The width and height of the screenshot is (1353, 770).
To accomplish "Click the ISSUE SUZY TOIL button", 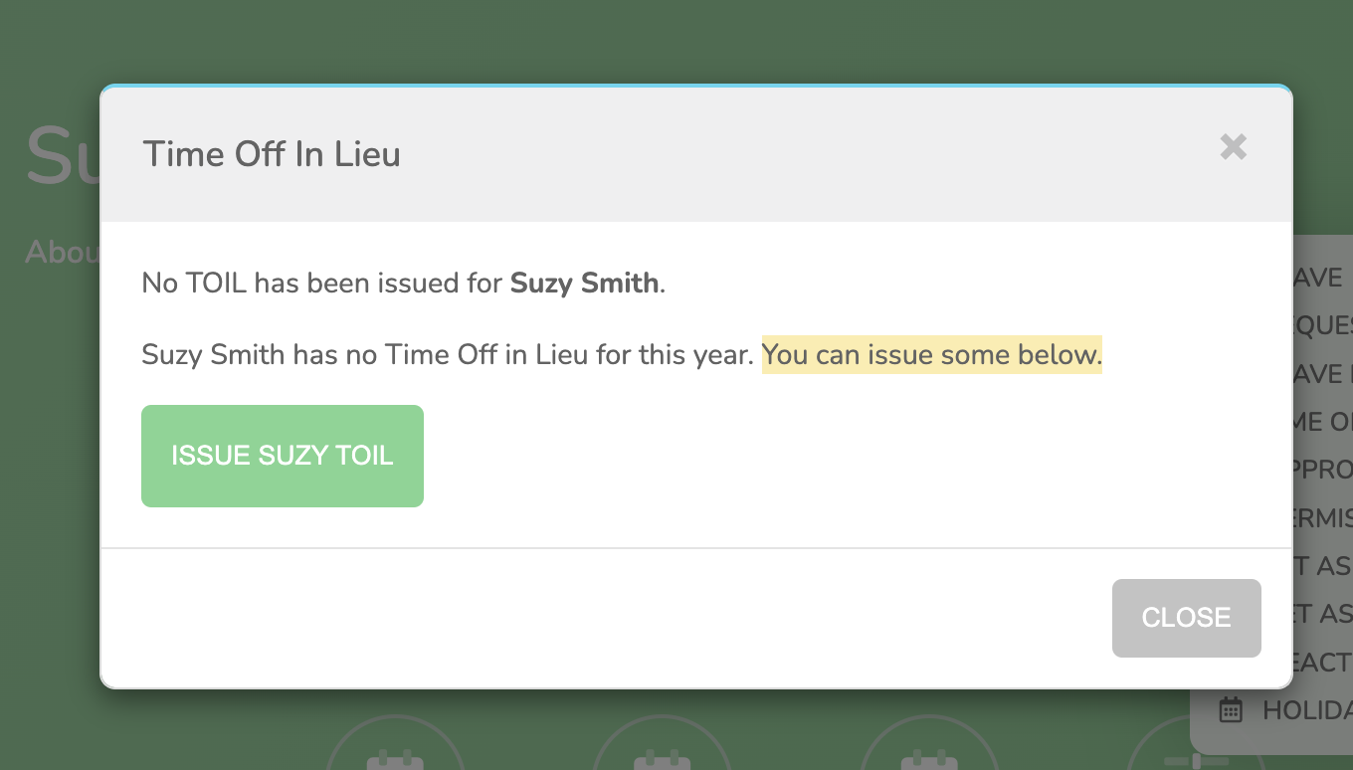I will click(283, 456).
